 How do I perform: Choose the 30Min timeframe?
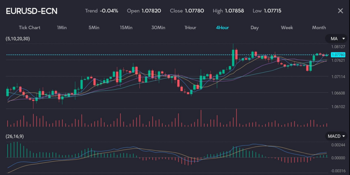tap(158, 27)
